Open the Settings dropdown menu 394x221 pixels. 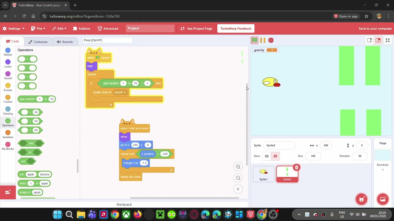(x=13, y=29)
